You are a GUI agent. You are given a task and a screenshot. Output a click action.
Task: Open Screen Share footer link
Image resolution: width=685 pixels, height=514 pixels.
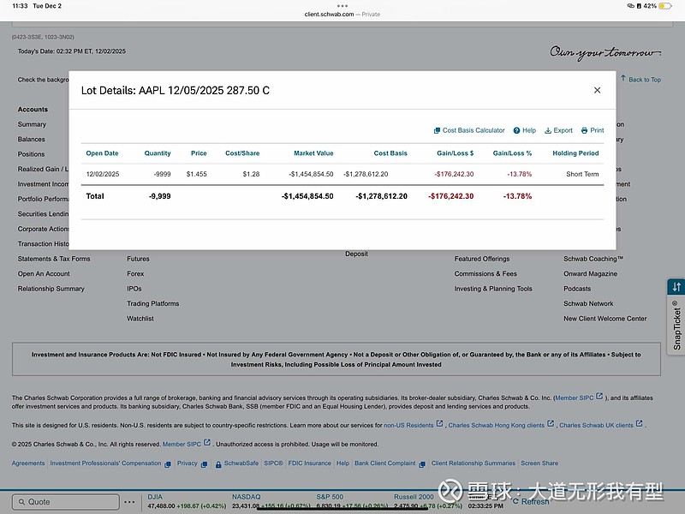tap(539, 463)
